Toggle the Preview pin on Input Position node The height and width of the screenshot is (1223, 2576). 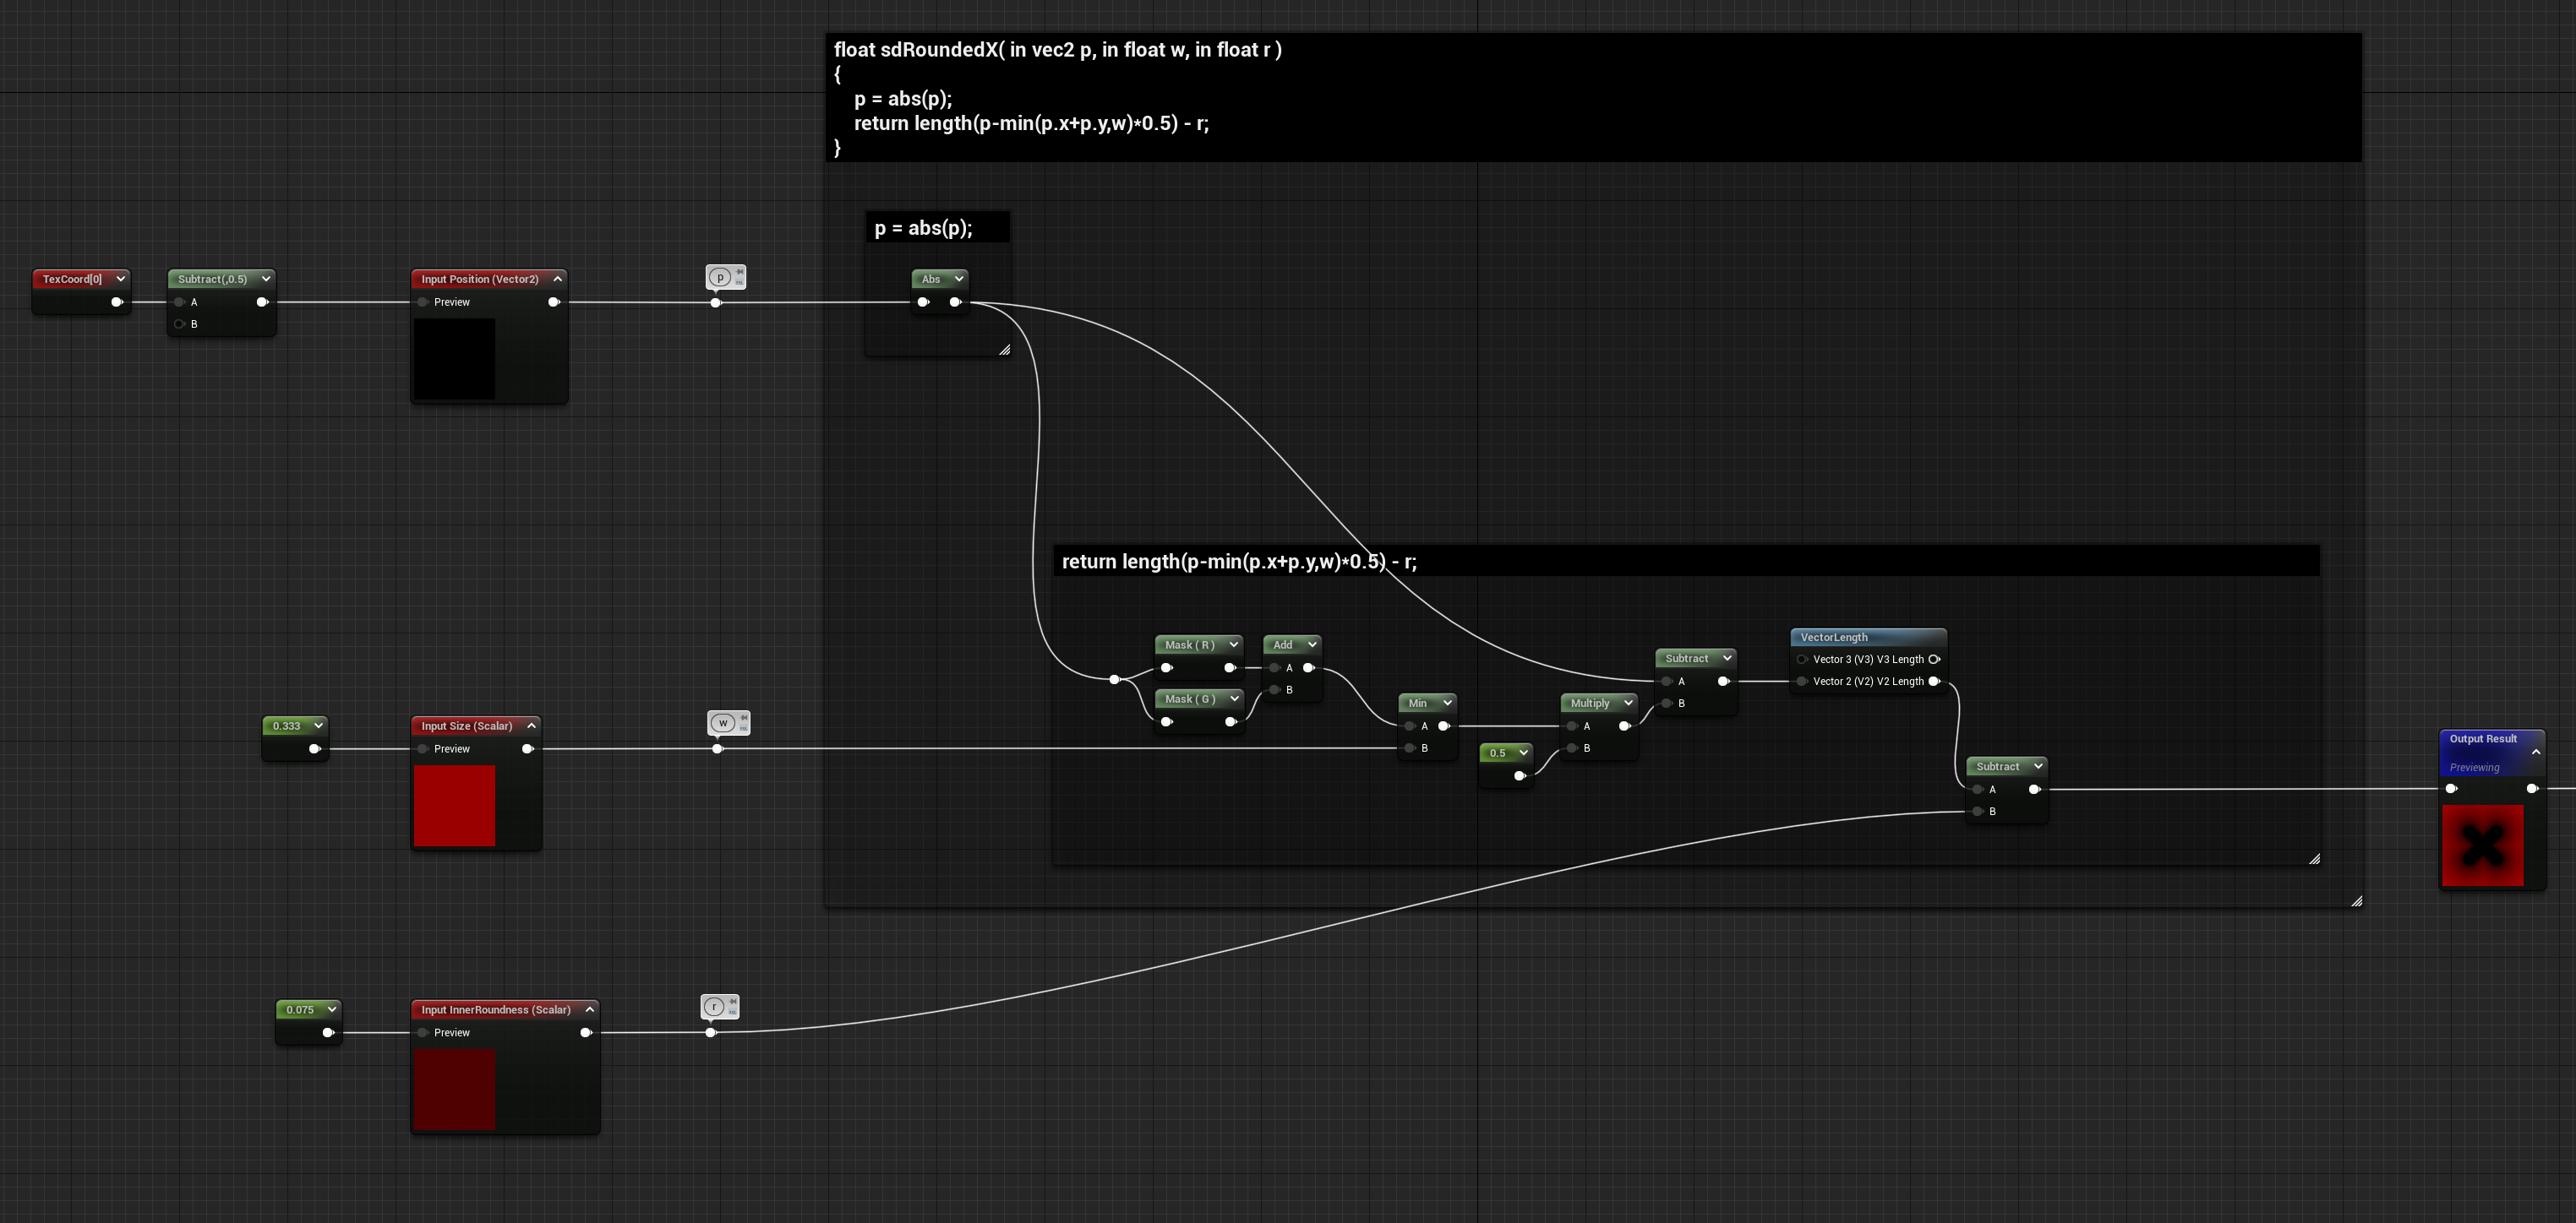pos(423,302)
